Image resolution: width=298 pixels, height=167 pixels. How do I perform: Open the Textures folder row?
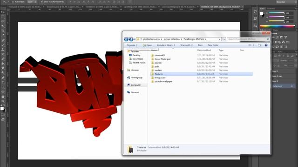pyautogui.click(x=202, y=74)
